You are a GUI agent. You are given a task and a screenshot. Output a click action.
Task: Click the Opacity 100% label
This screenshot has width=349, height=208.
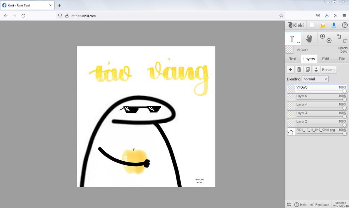pyautogui.click(x=343, y=50)
